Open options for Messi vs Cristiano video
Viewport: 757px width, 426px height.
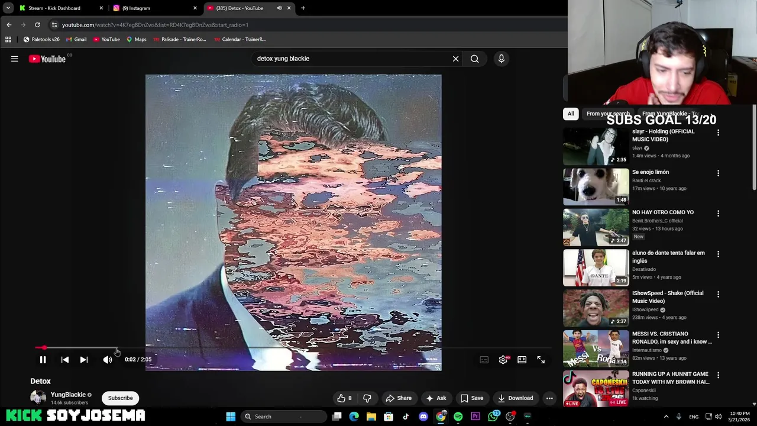(718, 335)
